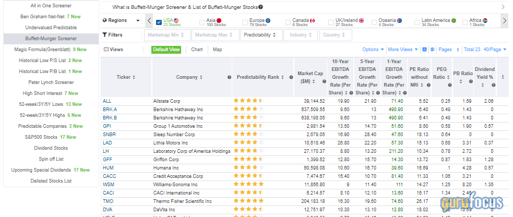Switch to the Chart view tab

pyautogui.click(x=197, y=50)
